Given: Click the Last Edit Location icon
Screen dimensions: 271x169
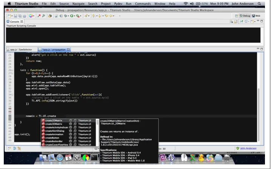Looking at the screenshot, I should pos(106,16).
